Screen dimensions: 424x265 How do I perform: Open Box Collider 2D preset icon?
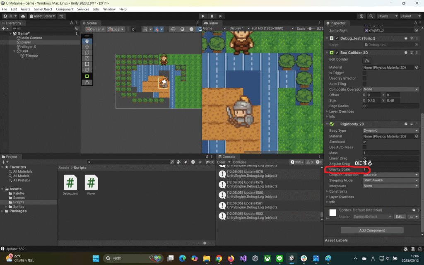pos(411,53)
